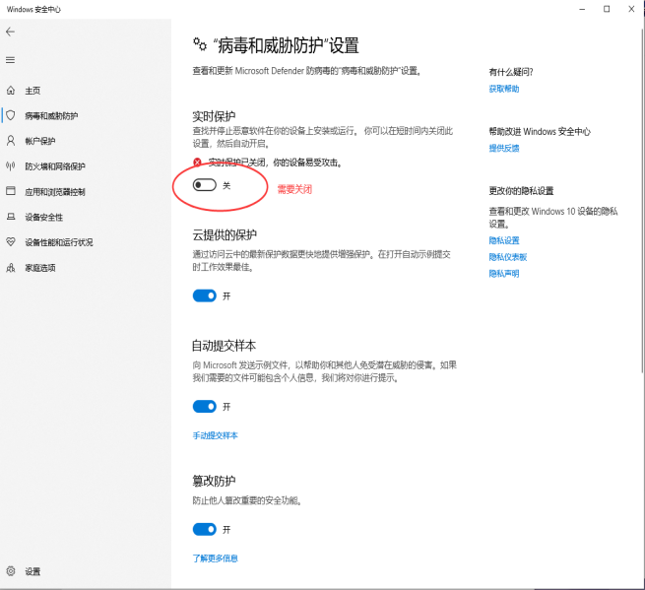Click the 获取帮助 link
The image size is (645, 590).
pyautogui.click(x=503, y=89)
